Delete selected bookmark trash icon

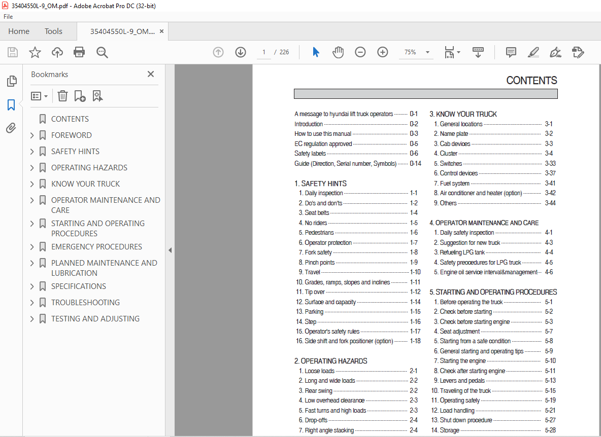(62, 96)
